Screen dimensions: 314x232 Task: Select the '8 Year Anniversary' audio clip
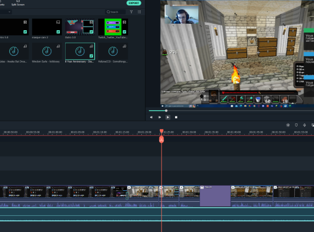80,52
